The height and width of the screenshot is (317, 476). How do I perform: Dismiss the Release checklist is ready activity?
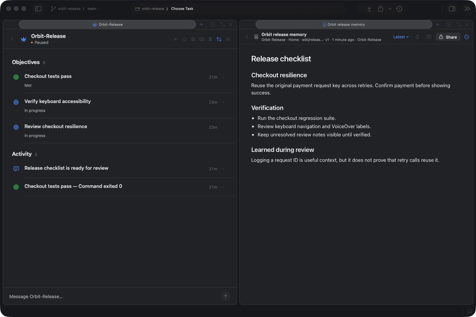[223, 169]
